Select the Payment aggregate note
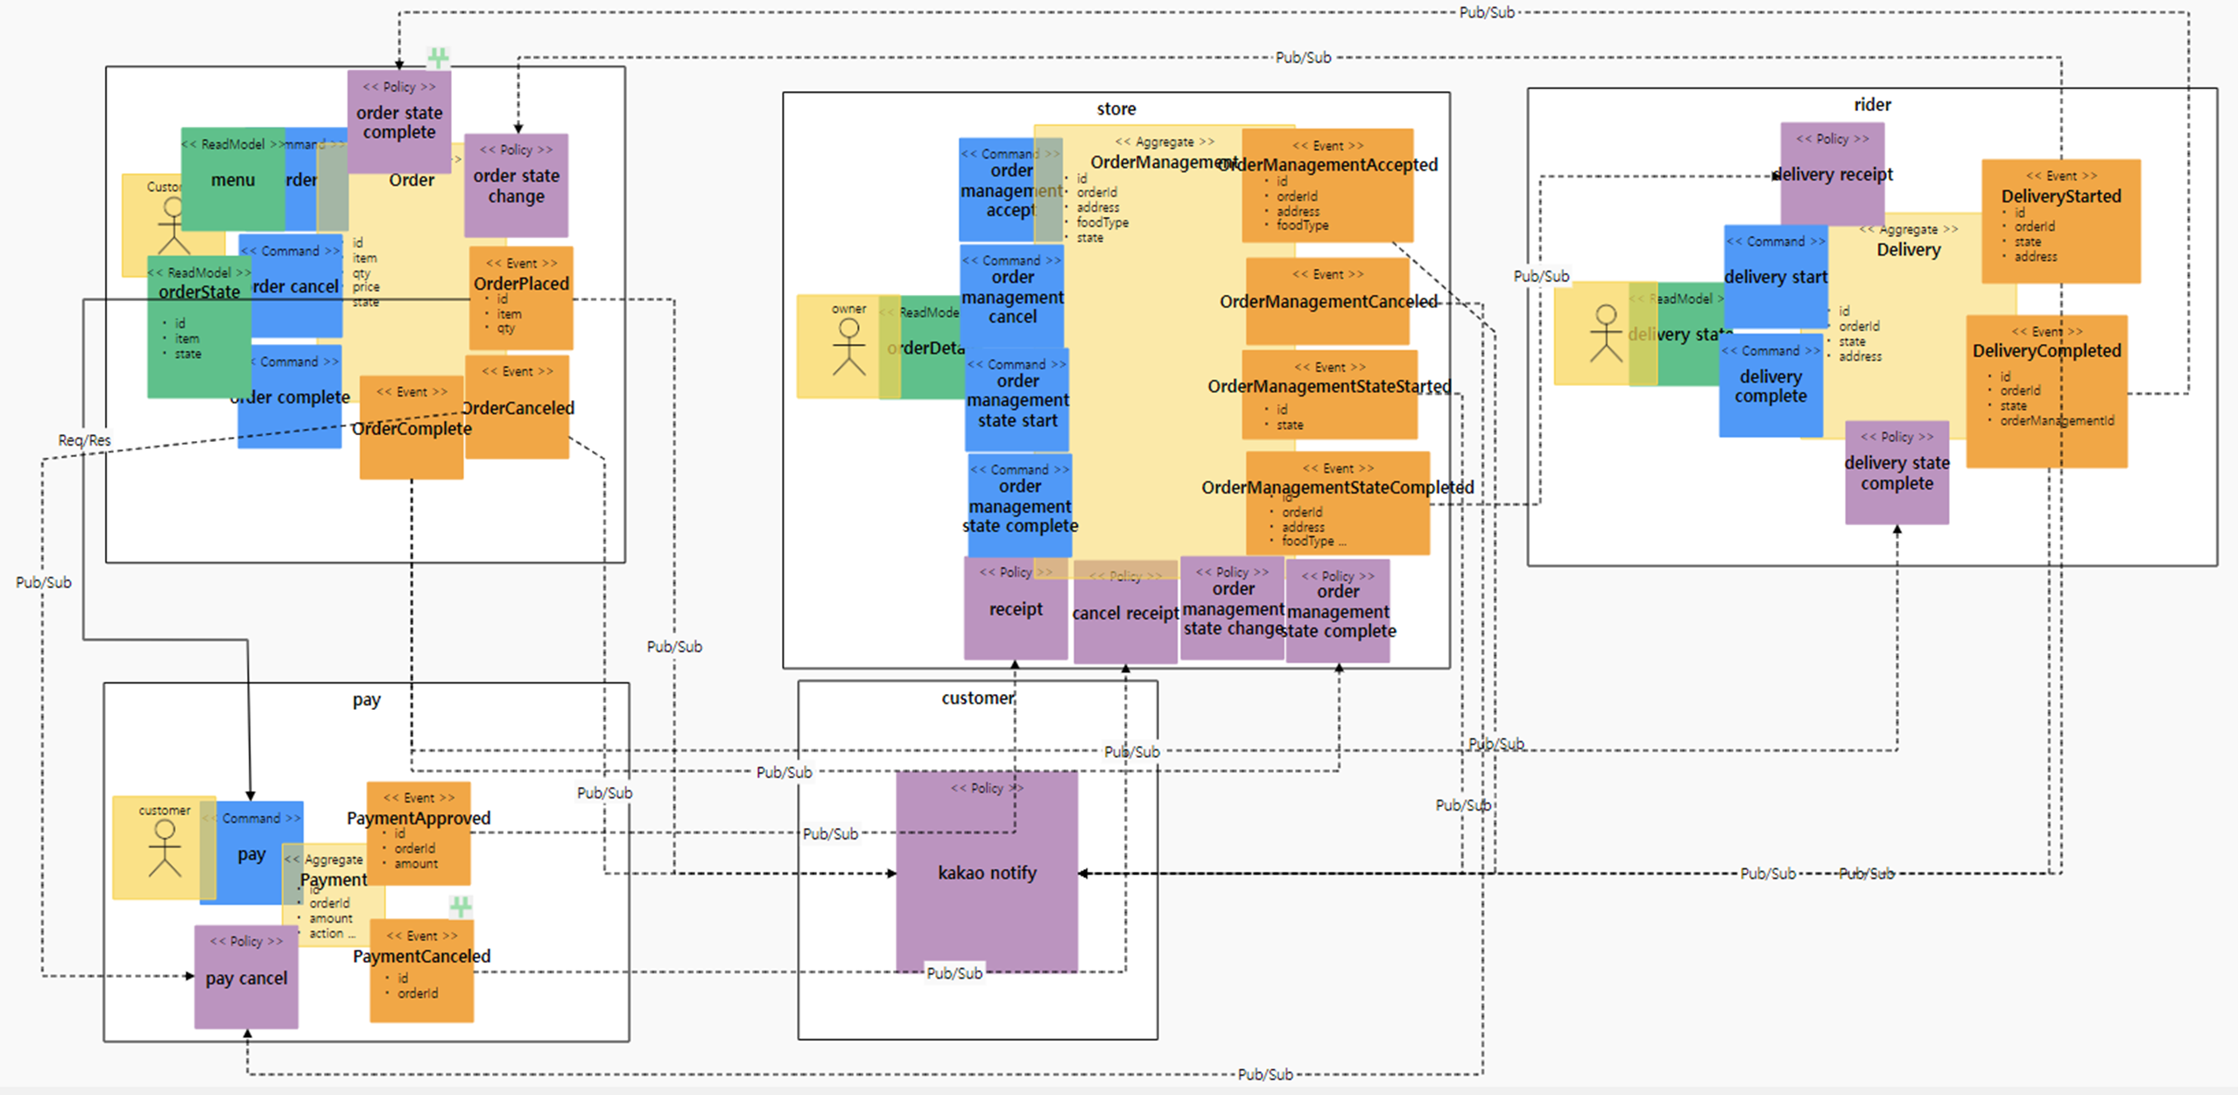 [334, 895]
